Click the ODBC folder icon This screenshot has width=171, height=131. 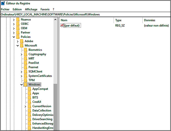[18, 24]
